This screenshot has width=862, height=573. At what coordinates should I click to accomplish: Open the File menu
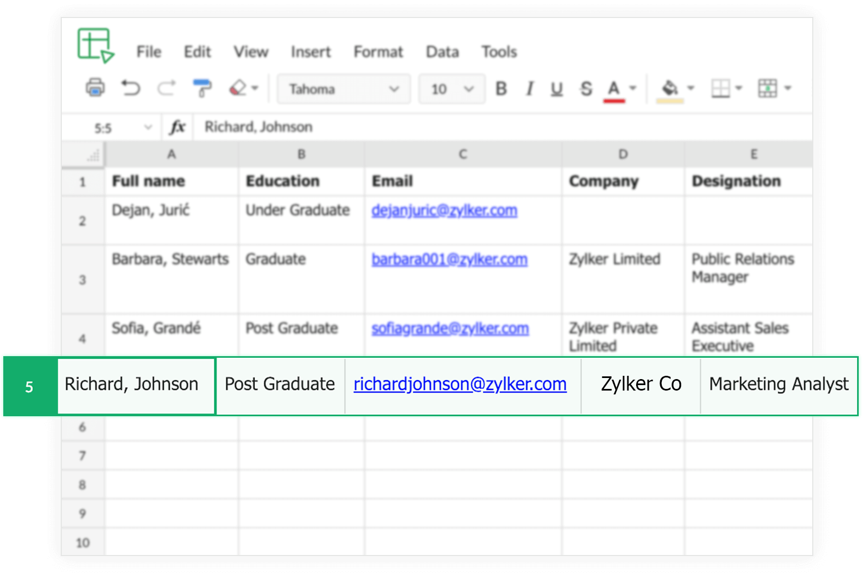click(149, 52)
